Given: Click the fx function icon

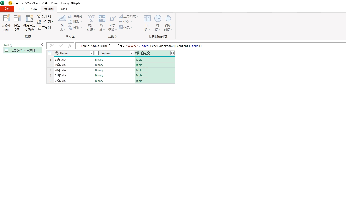Looking at the screenshot, I should tap(70, 46).
